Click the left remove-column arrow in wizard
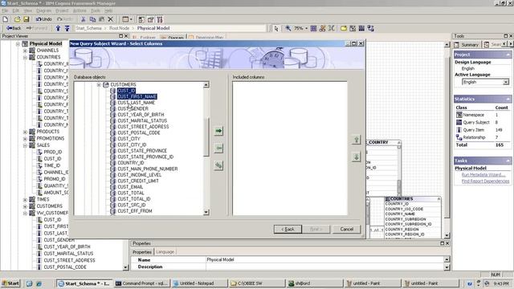 pyautogui.click(x=218, y=148)
